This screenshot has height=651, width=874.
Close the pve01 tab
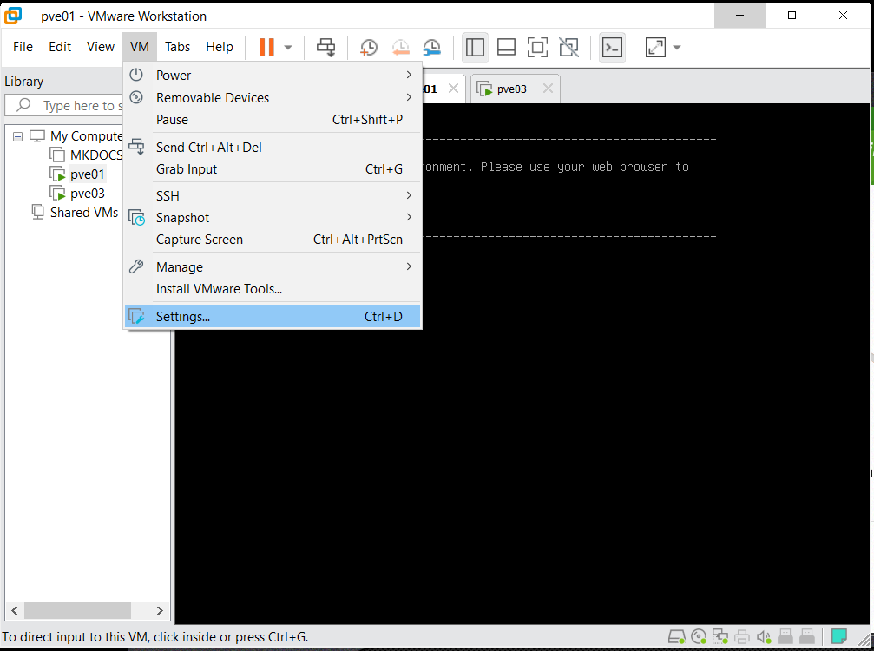[454, 88]
